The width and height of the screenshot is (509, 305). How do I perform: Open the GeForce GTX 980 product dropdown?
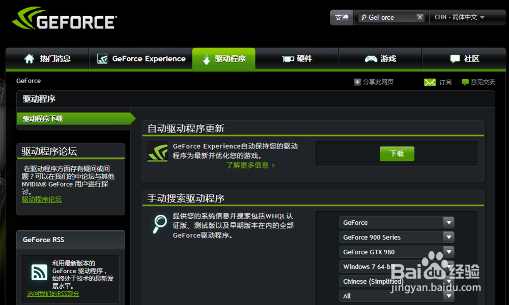click(397, 252)
